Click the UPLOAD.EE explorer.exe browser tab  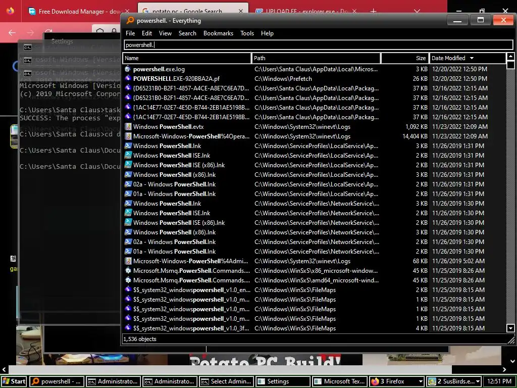pos(306,11)
